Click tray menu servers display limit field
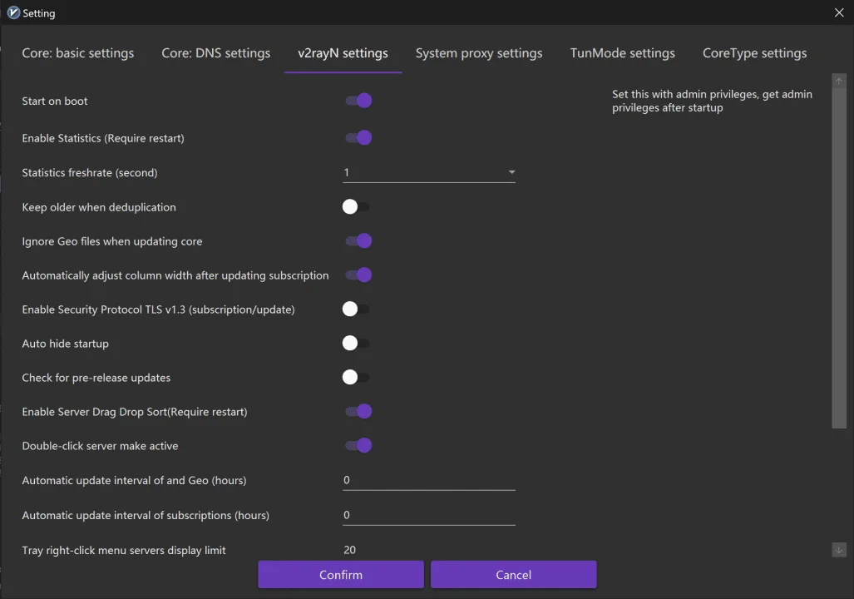The width and height of the screenshot is (854, 599). (x=428, y=550)
